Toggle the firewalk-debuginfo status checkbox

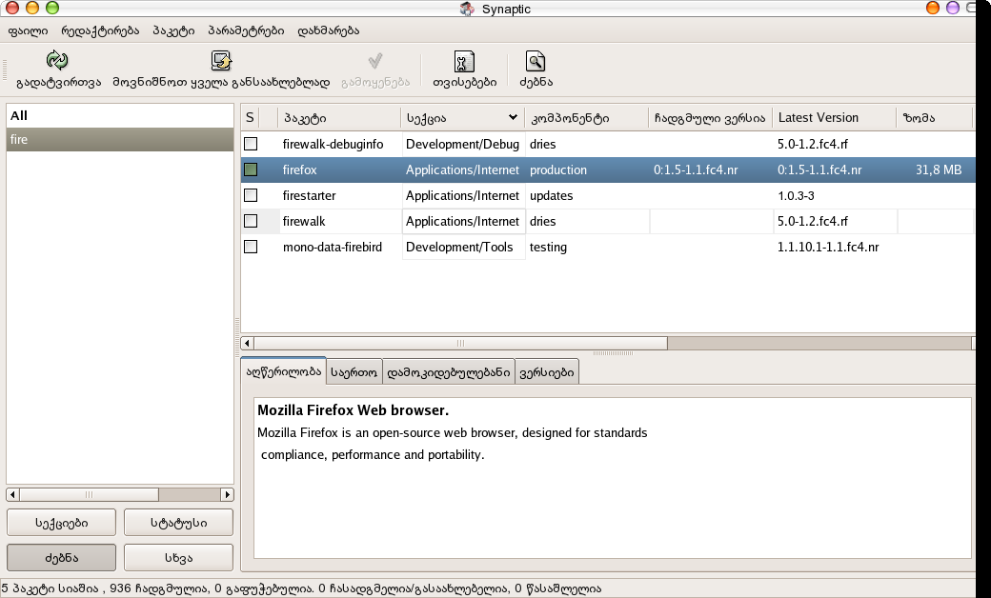click(251, 144)
